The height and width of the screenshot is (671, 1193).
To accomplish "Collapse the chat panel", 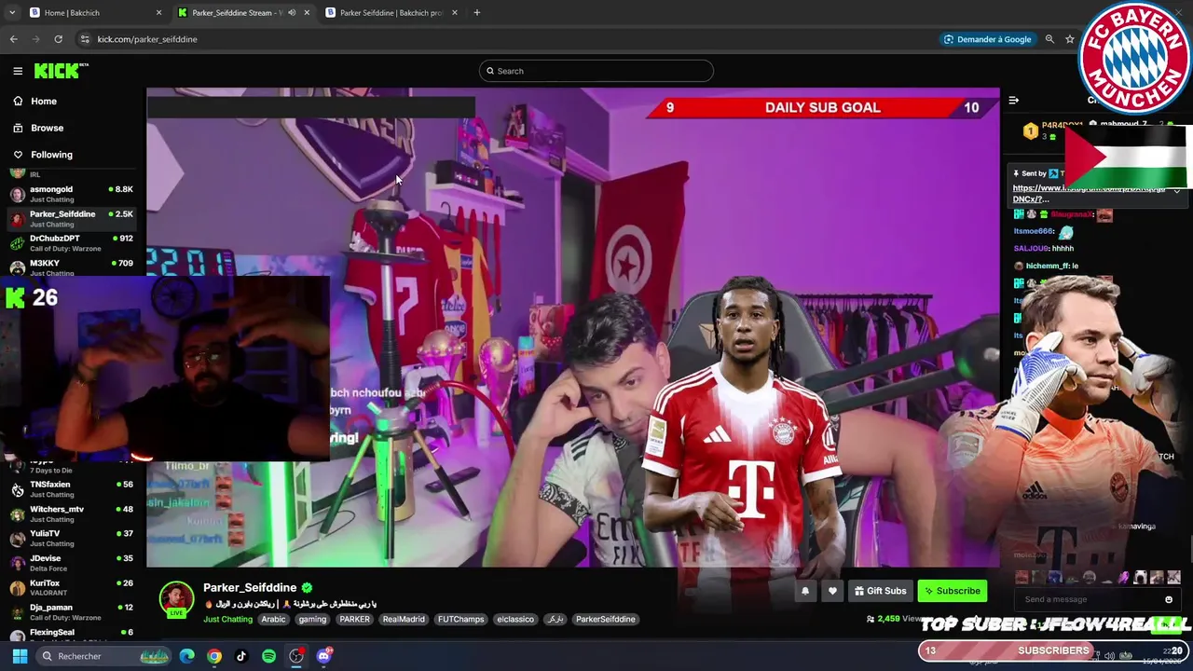I will 1014,100.
